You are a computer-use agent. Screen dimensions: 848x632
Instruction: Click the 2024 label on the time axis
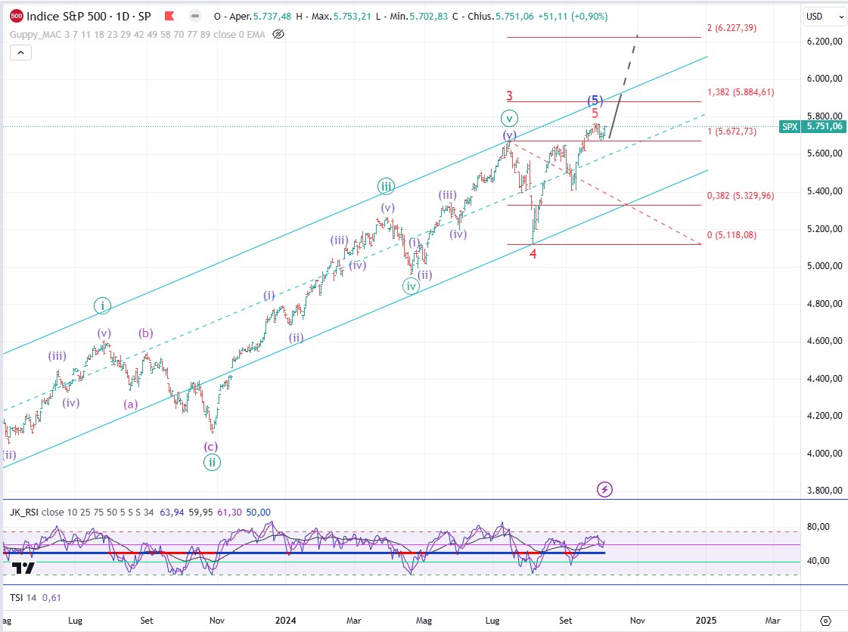285,621
